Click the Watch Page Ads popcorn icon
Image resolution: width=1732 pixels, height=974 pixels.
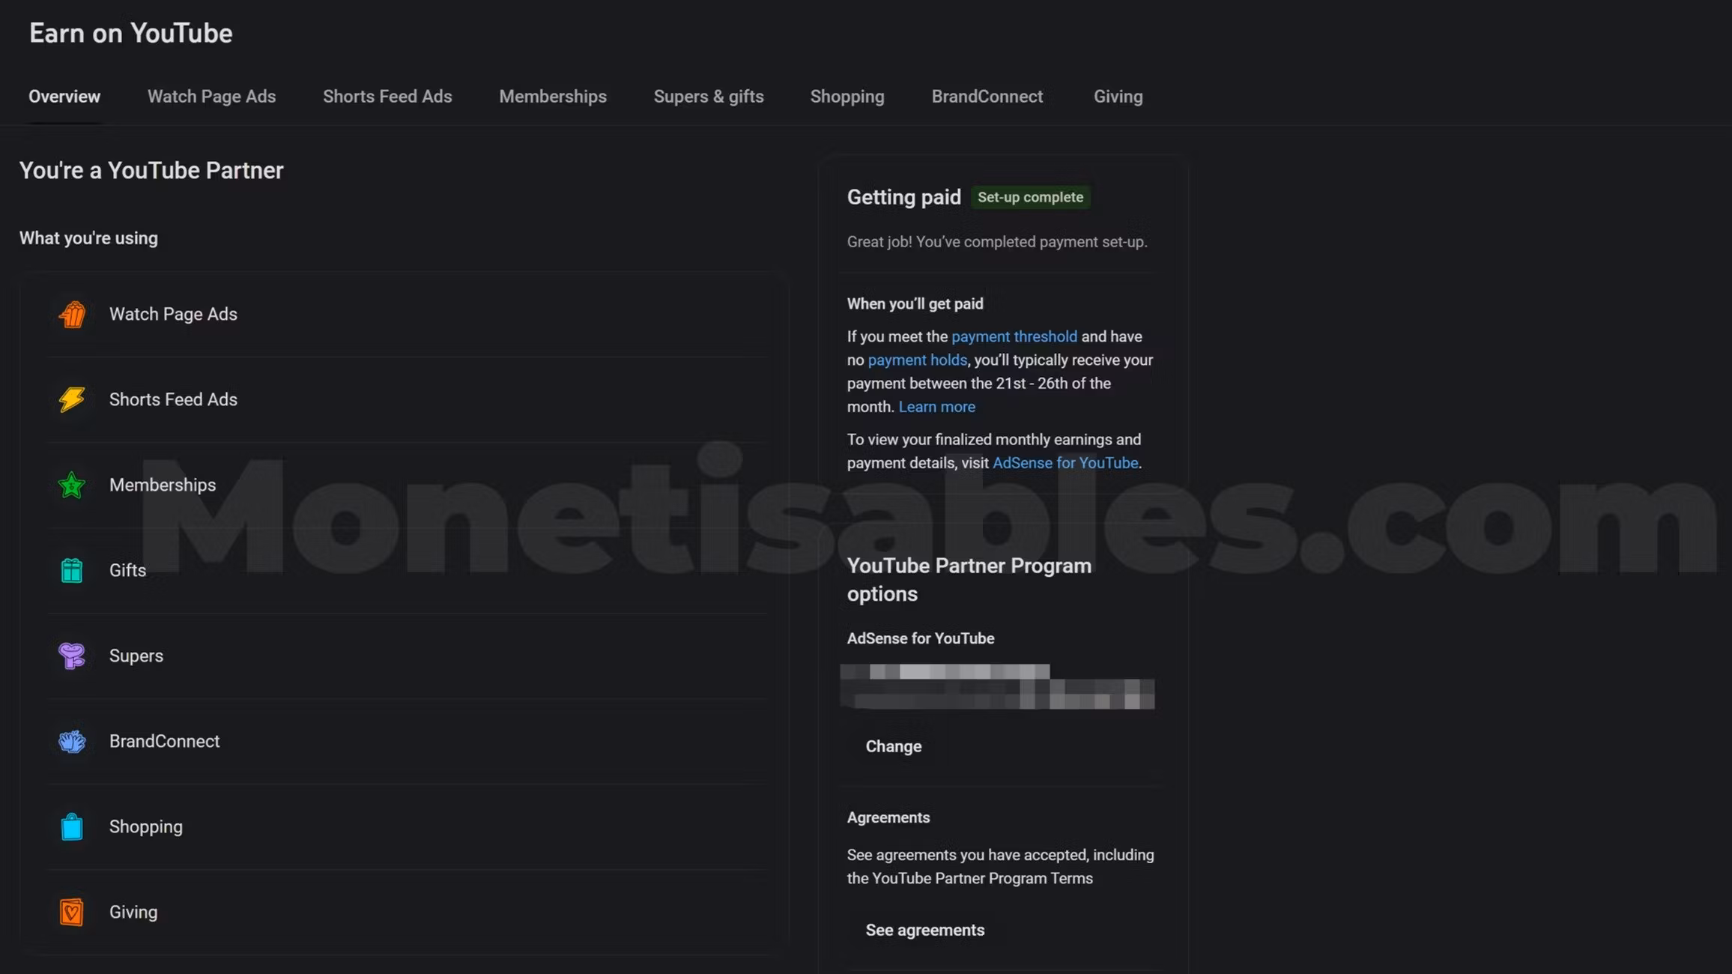click(73, 315)
